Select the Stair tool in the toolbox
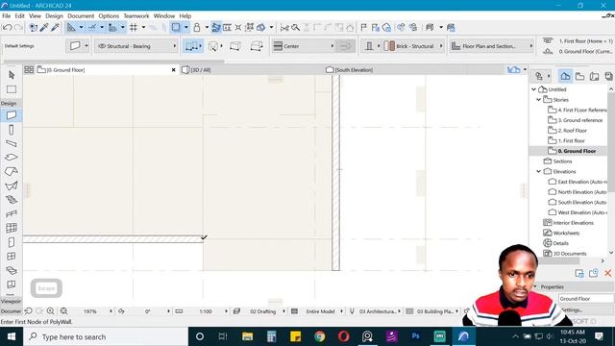This screenshot has height=346, width=615. point(12,200)
